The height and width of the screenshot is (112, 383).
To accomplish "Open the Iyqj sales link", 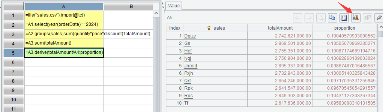I will click(x=188, y=58).
